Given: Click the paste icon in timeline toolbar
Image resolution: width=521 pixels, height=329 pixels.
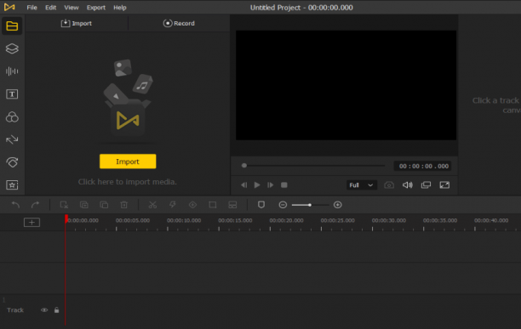Looking at the screenshot, I should [104, 205].
